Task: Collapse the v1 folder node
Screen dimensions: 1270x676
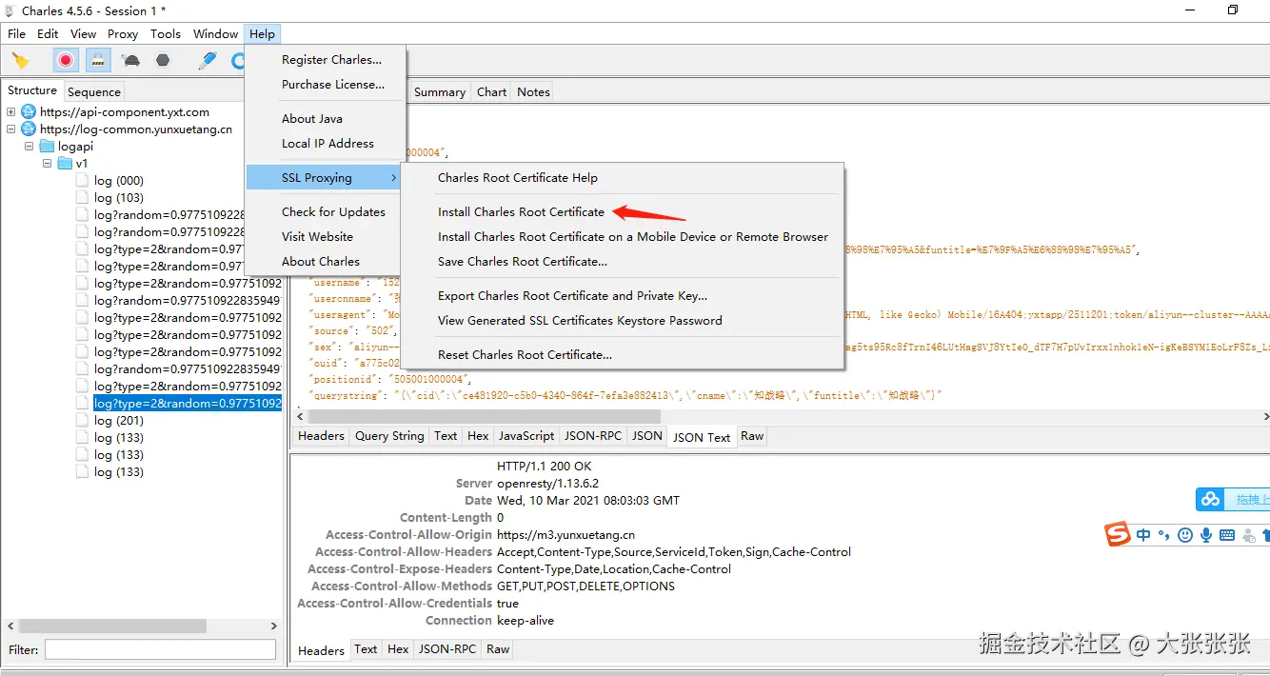Action: [x=48, y=164]
